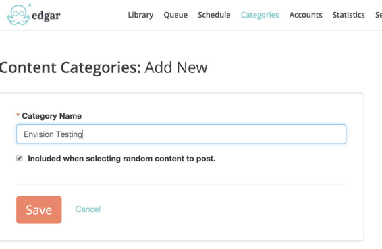Place cursor in the 'Envision Testing' text
The width and height of the screenshot is (382, 249).
(x=53, y=134)
